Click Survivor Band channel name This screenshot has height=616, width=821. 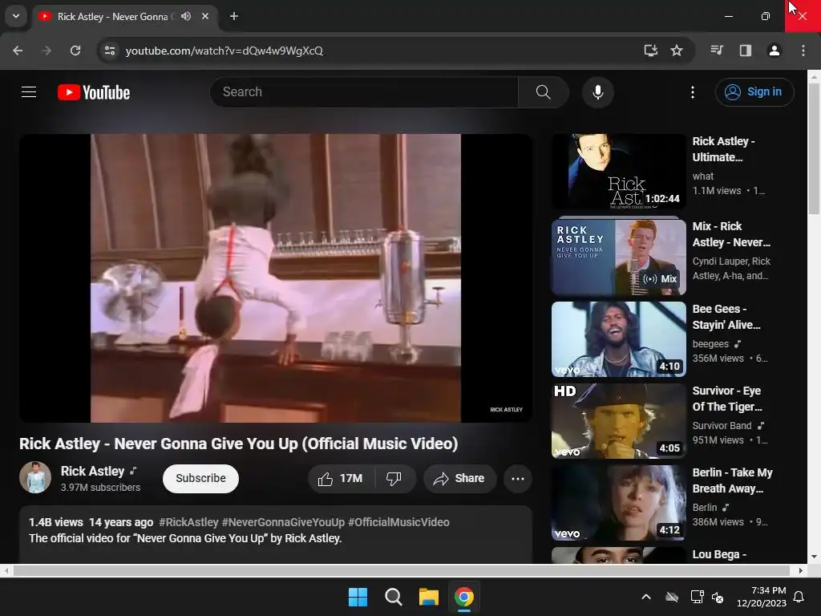[722, 426]
